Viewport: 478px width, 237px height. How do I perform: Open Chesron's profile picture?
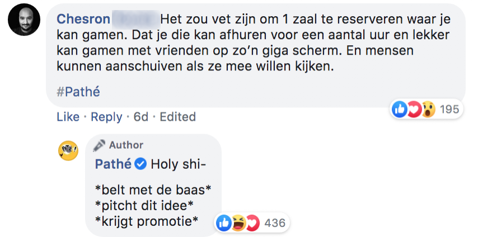coord(24,20)
